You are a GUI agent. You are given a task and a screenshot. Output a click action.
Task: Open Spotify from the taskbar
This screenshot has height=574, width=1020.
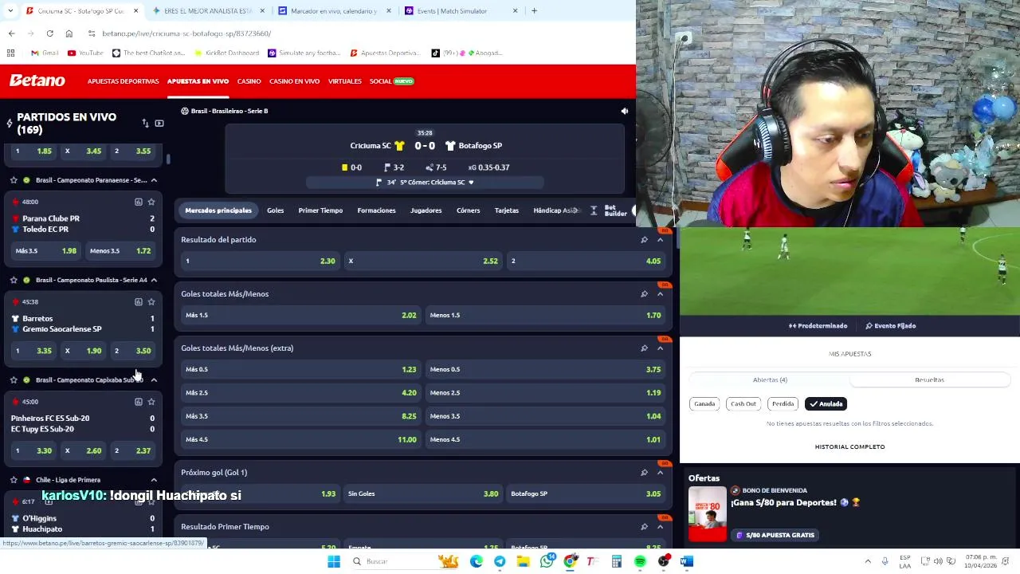click(640, 561)
